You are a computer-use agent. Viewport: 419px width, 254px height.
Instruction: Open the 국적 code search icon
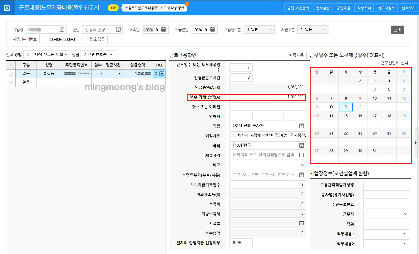(301, 145)
